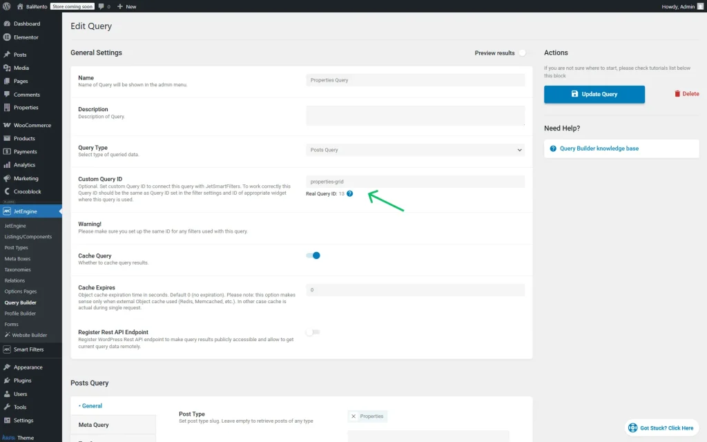Click the Admin avatar thumbnail

click(x=700, y=6)
